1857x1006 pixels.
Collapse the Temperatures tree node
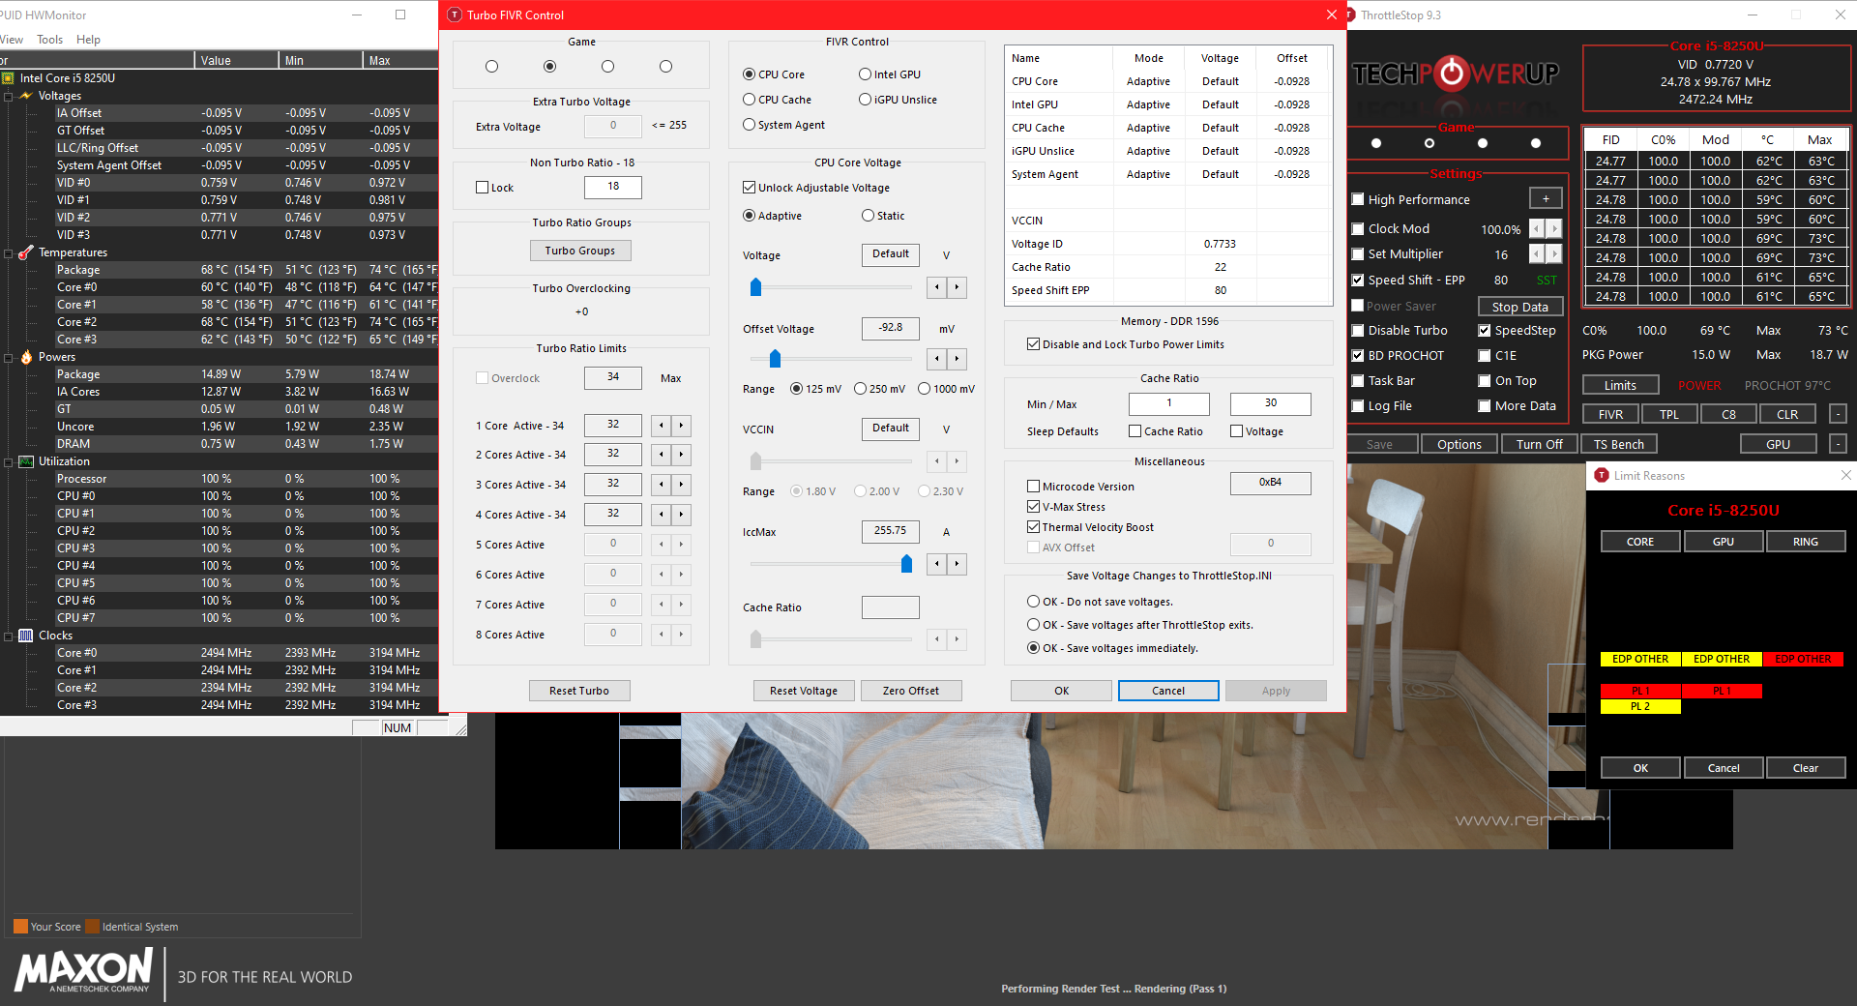coord(9,252)
